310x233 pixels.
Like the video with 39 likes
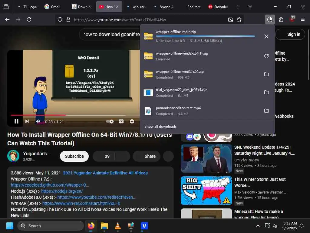tap(104, 156)
